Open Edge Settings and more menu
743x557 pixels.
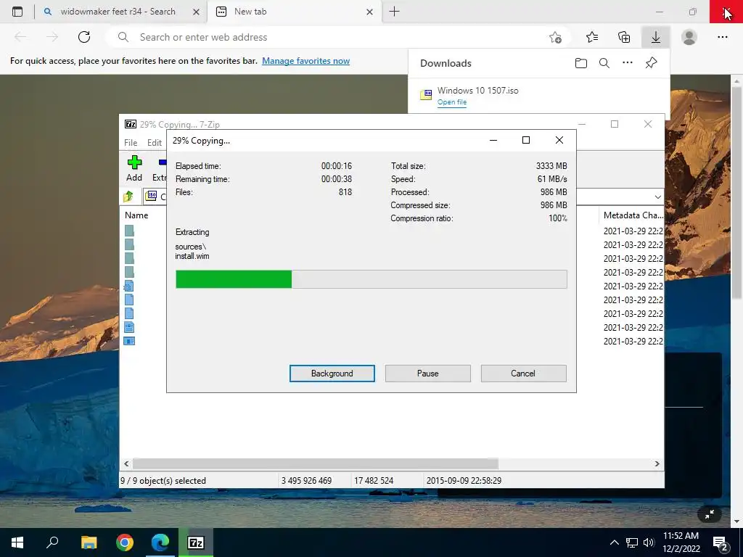tap(722, 37)
